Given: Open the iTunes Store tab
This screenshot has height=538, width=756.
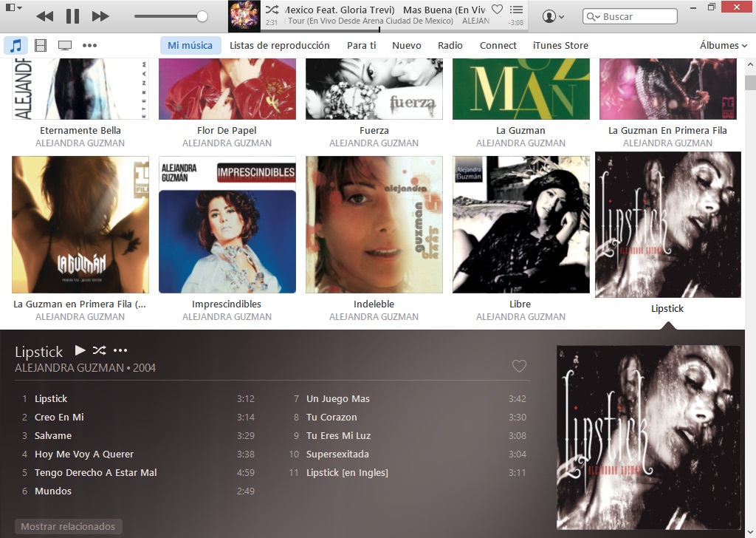Looking at the screenshot, I should pos(560,45).
